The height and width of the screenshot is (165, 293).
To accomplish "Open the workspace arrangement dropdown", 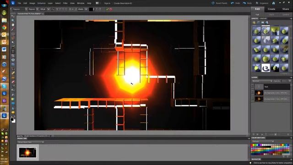I will pyautogui.click(x=98, y=3).
